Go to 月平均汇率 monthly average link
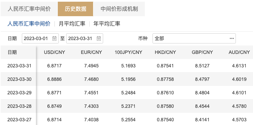The width and height of the screenshot is (253, 125). point(72,24)
